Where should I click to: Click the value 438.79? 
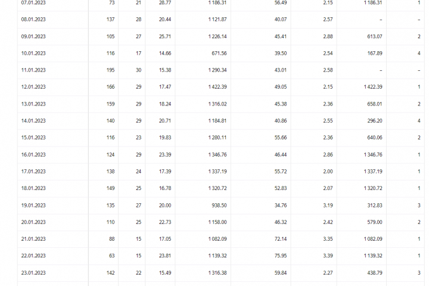pos(372,273)
